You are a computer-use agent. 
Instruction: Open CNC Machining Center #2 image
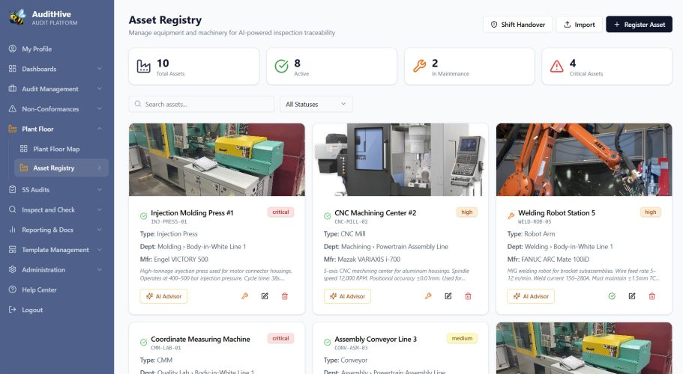tap(400, 159)
